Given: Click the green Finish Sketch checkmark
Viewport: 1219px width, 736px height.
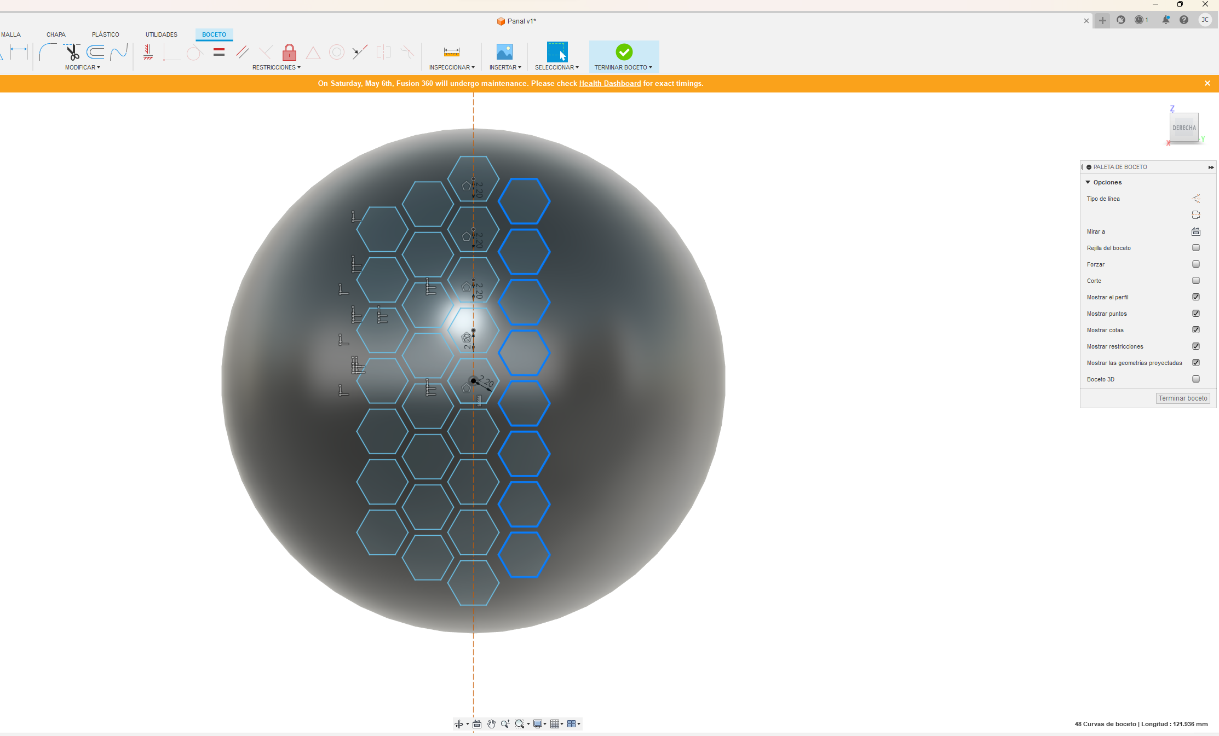Looking at the screenshot, I should coord(624,52).
